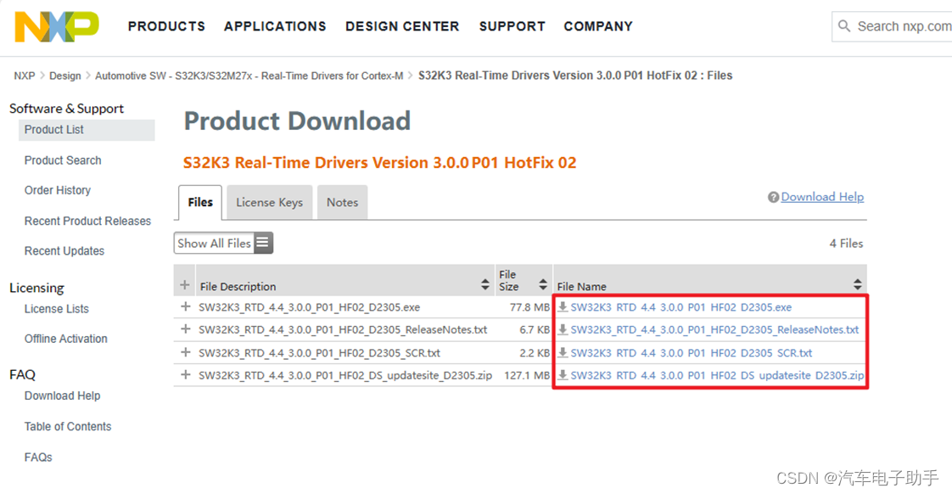
Task: Open Offline Activation in sidebar
Action: click(65, 339)
